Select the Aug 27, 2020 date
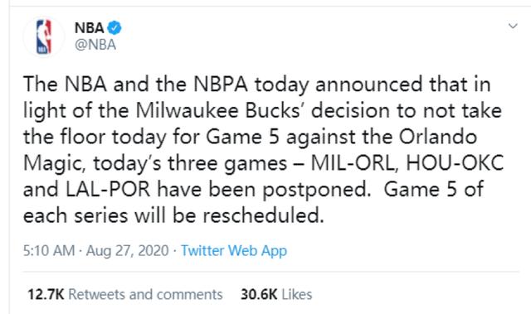 click(x=127, y=251)
